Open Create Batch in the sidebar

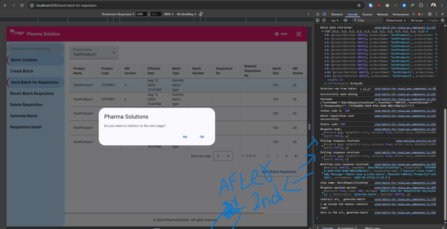(22, 71)
